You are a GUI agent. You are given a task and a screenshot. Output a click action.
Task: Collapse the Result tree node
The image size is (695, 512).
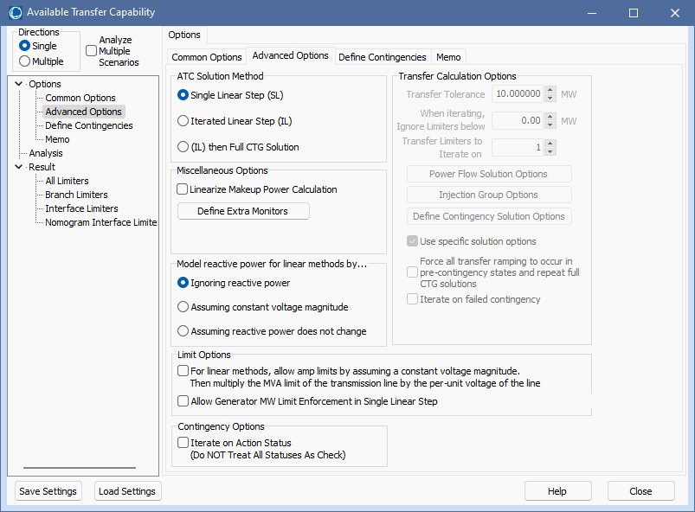[19, 167]
